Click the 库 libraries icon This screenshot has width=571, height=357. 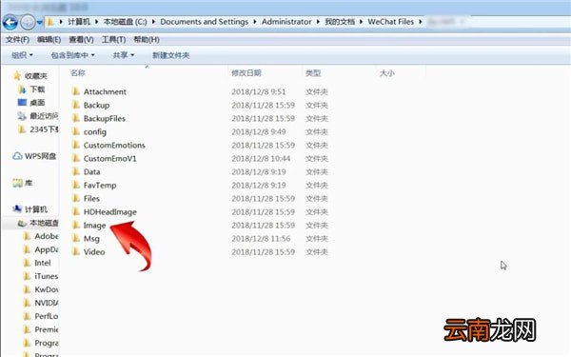[17, 183]
